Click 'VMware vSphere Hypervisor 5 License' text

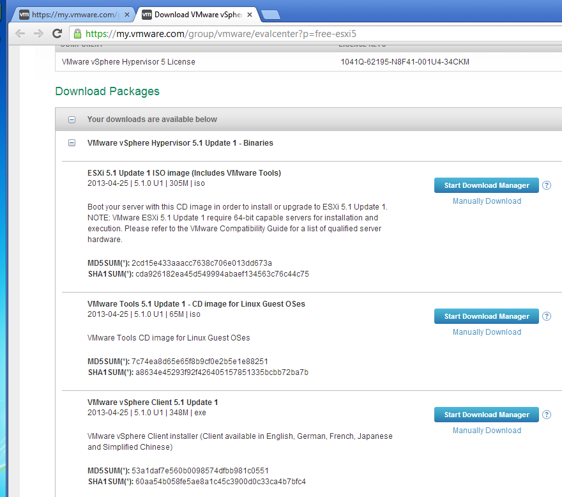coord(128,62)
